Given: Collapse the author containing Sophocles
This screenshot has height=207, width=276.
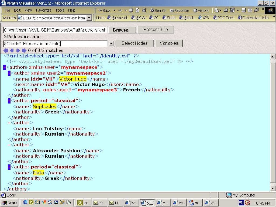Looking at the screenshot, I should (9, 101).
